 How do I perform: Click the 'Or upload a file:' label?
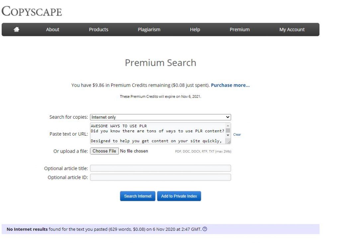tap(70, 151)
